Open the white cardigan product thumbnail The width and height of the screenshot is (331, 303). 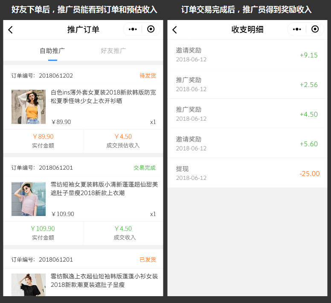[x=29, y=107]
